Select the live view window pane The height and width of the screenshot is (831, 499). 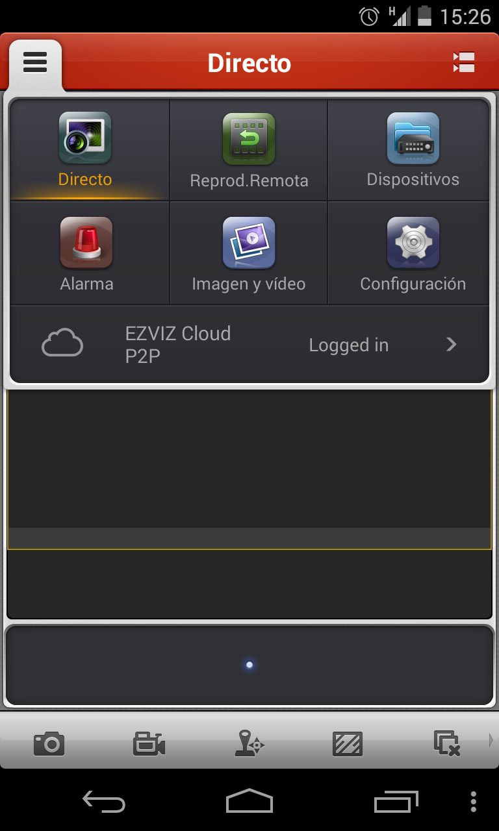click(249, 469)
